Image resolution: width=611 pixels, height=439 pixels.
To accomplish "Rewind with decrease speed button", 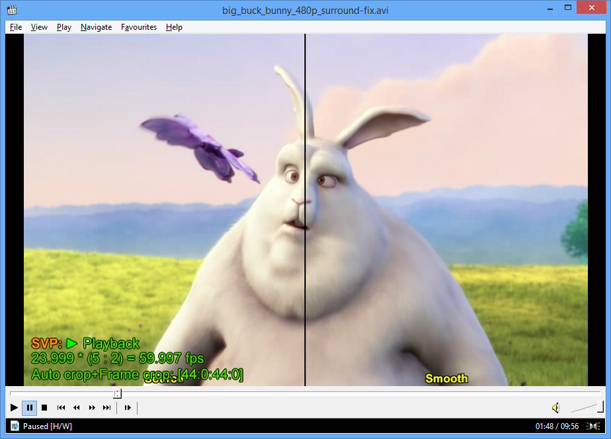I will tap(77, 407).
